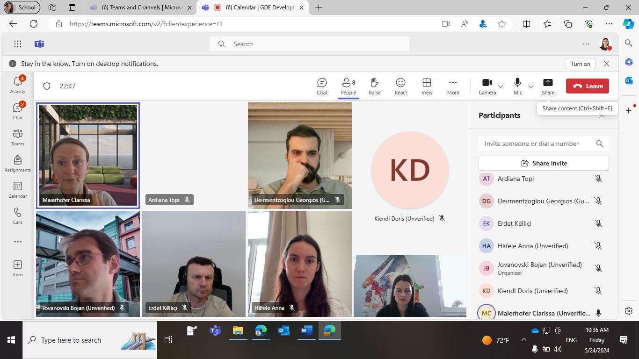
Task: Click the Share invite button
Action: pos(544,163)
